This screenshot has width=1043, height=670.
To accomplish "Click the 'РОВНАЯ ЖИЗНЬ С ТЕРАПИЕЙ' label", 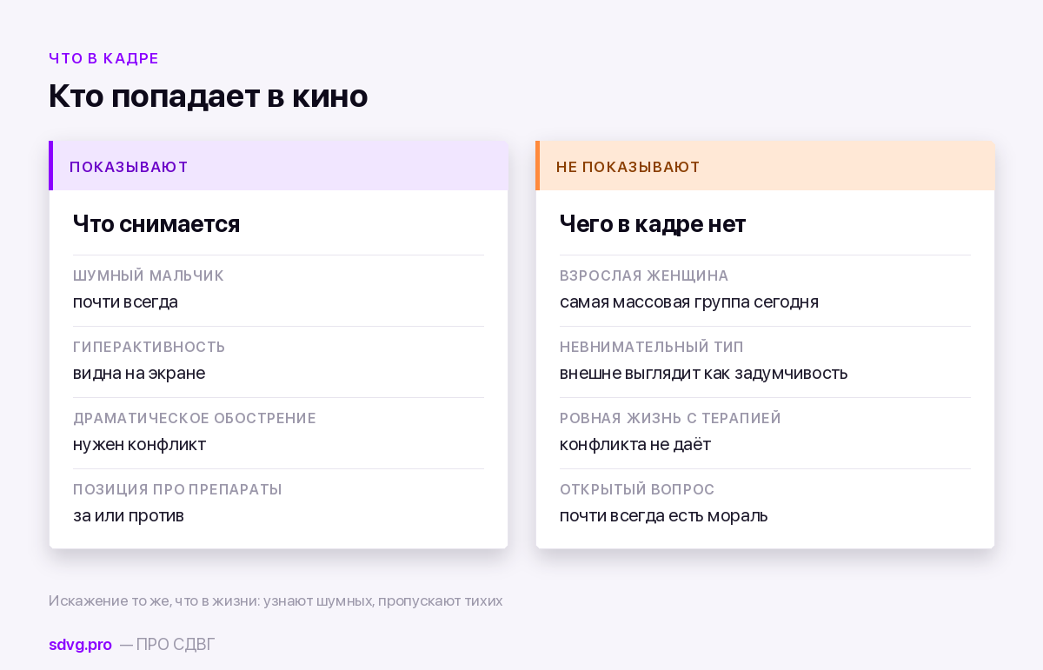I will click(x=670, y=418).
